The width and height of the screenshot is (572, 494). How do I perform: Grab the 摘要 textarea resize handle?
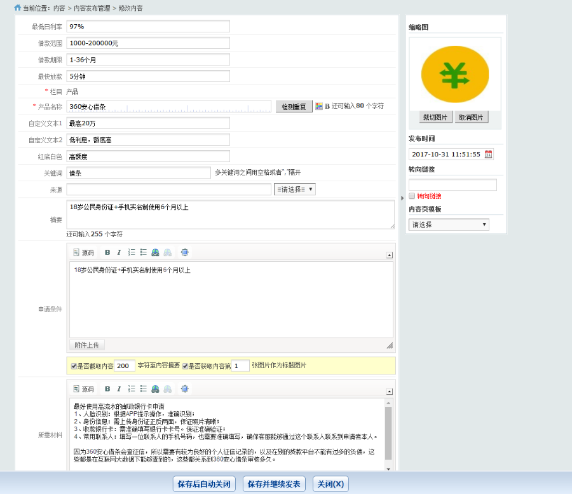[x=392, y=226]
